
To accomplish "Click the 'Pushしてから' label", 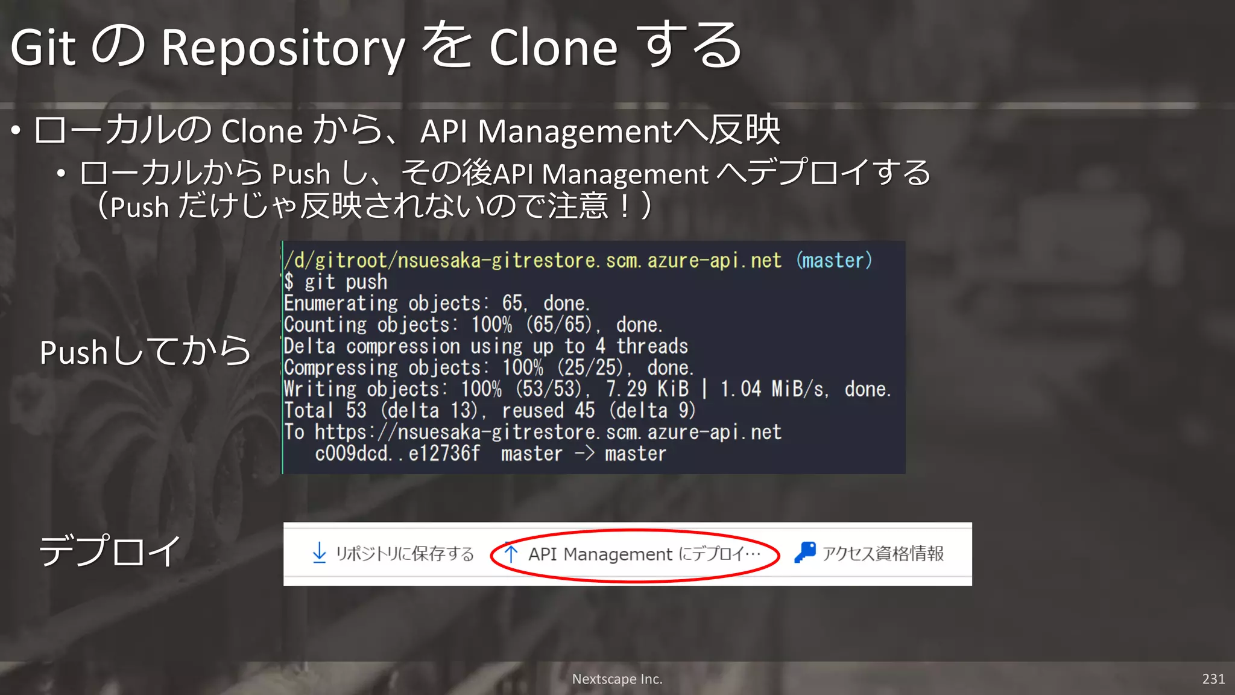I will 145,351.
